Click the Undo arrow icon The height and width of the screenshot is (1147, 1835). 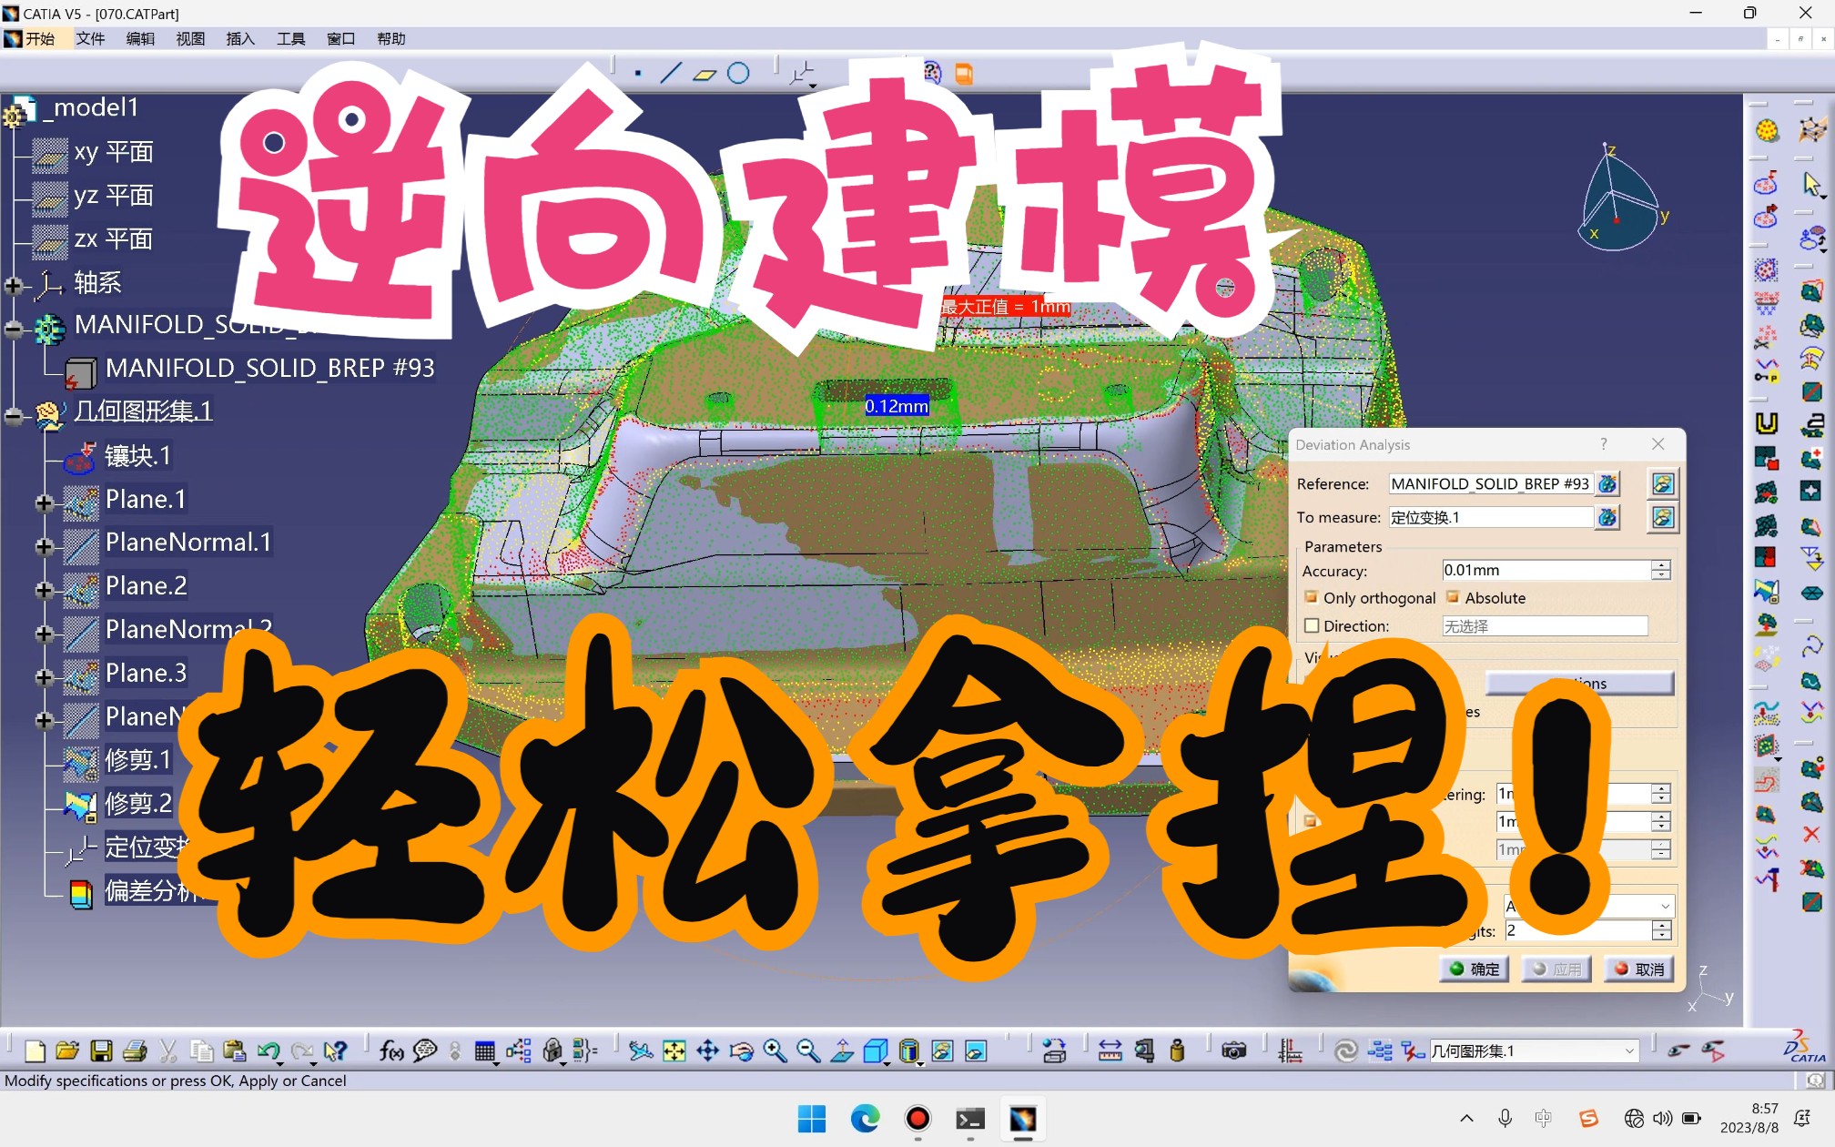(268, 1051)
